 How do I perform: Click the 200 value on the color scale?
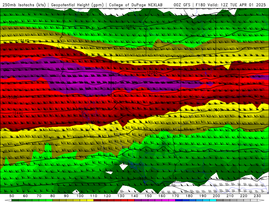216,196
